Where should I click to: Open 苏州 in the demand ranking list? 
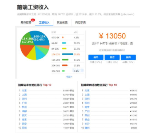(x=24, y=128)
